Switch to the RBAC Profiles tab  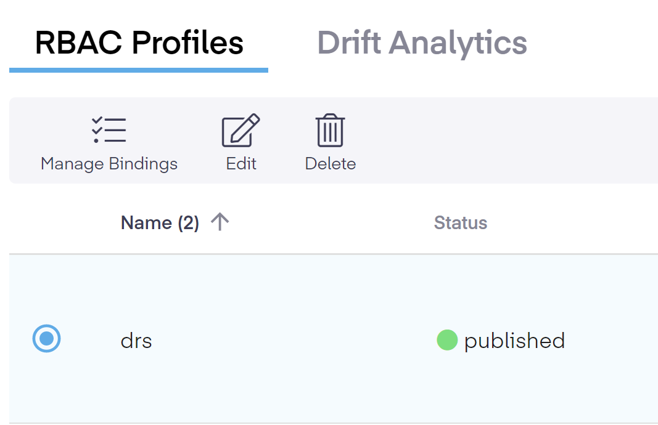point(139,43)
